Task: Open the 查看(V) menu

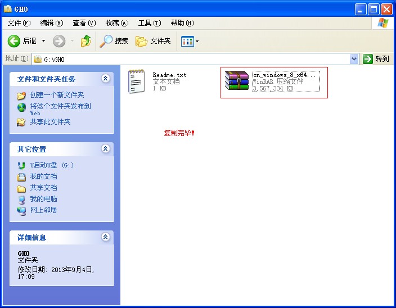Action: (x=84, y=23)
